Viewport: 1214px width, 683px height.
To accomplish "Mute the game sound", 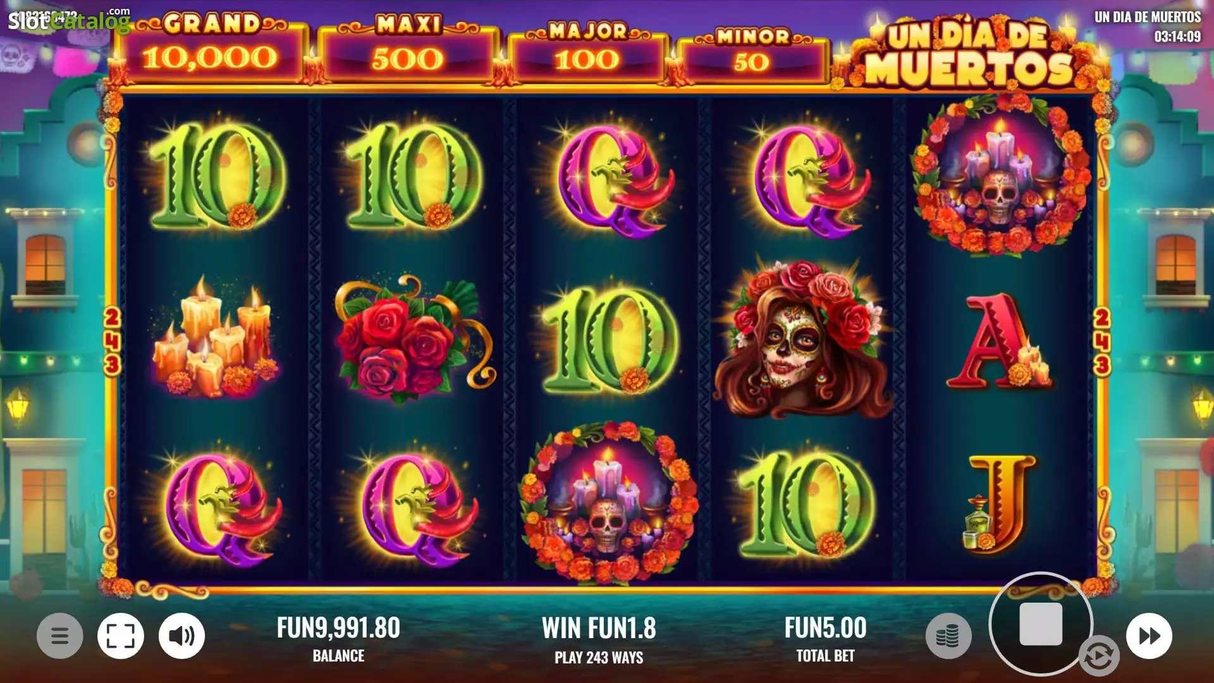I will (x=181, y=636).
